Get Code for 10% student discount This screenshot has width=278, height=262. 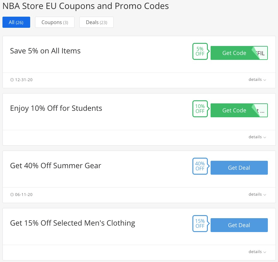(x=234, y=110)
